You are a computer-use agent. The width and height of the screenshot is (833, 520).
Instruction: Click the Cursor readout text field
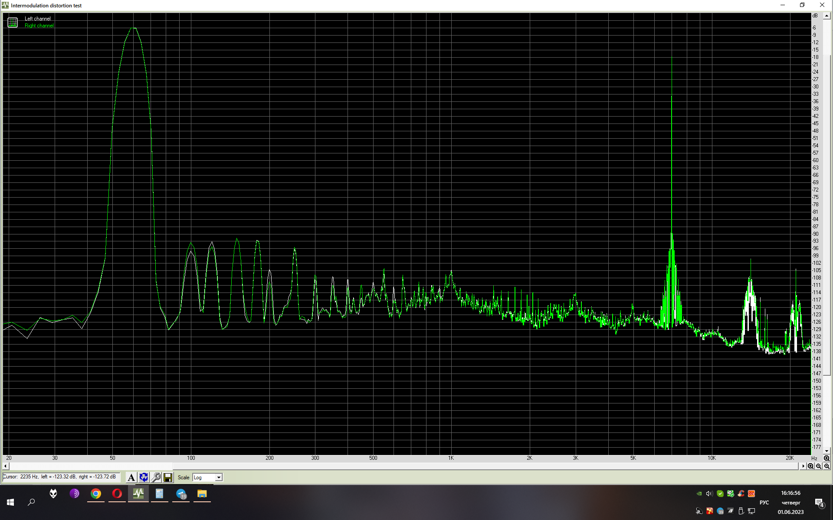pos(61,477)
